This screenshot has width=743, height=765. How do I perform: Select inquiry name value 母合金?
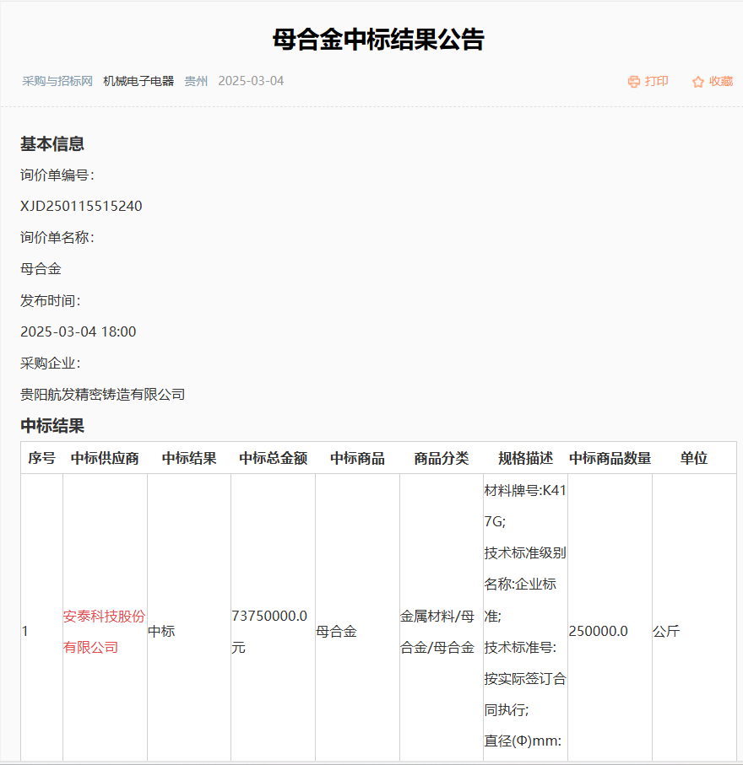click(x=41, y=269)
